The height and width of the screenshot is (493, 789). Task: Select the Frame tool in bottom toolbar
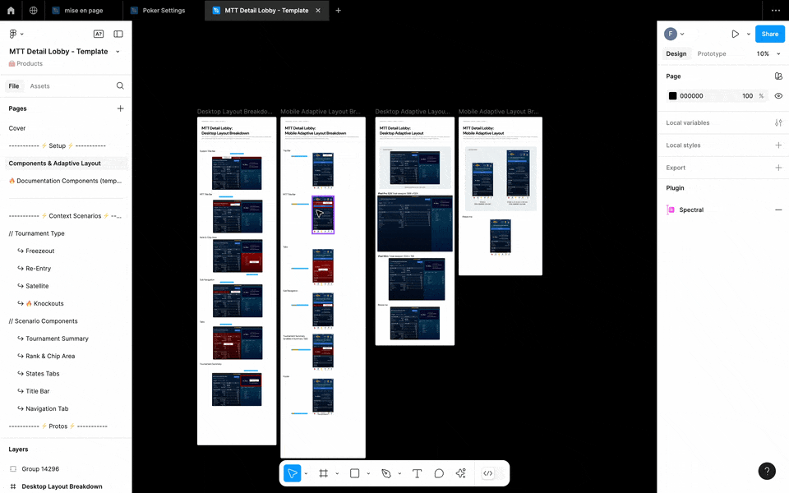tap(324, 473)
